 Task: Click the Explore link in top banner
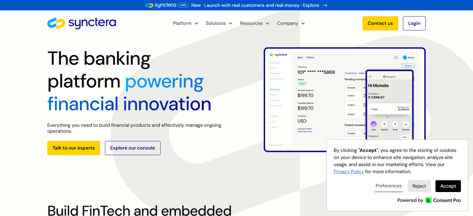point(311,5)
